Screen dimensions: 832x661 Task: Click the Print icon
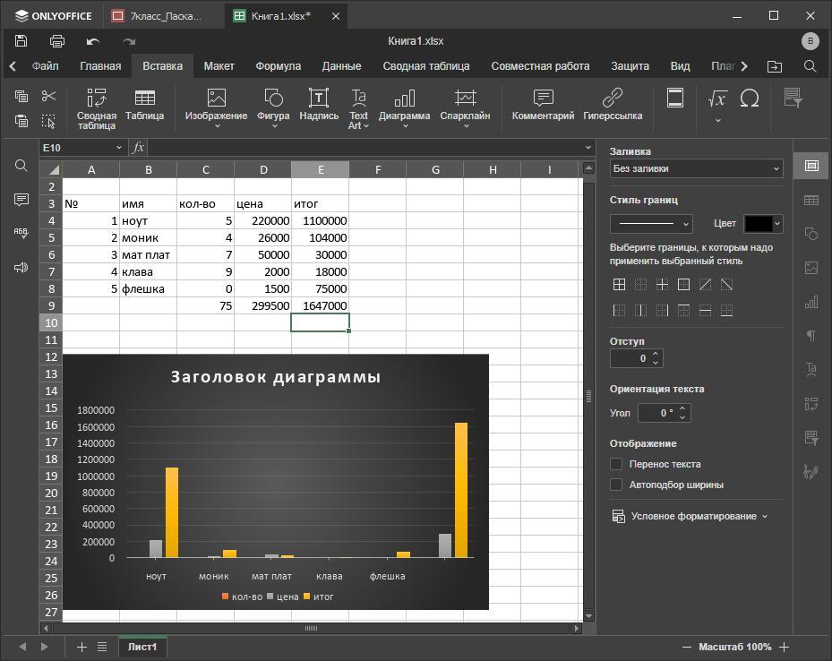coord(57,41)
